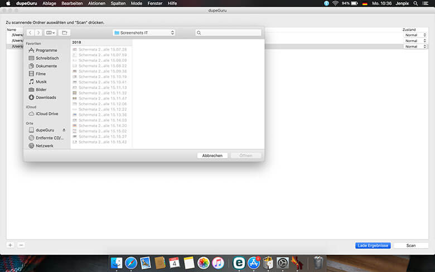This screenshot has height=272, width=435.
Task: Select the 2018 folder in file list
Action: (x=76, y=42)
